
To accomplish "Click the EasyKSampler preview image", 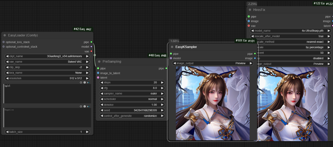I will [212, 103].
